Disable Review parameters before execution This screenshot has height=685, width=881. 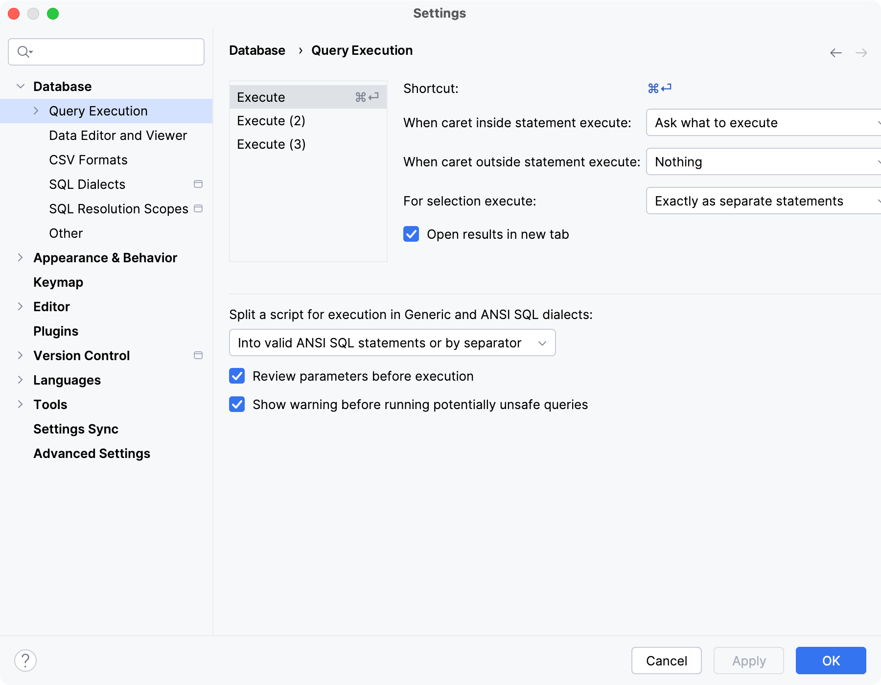(x=237, y=376)
